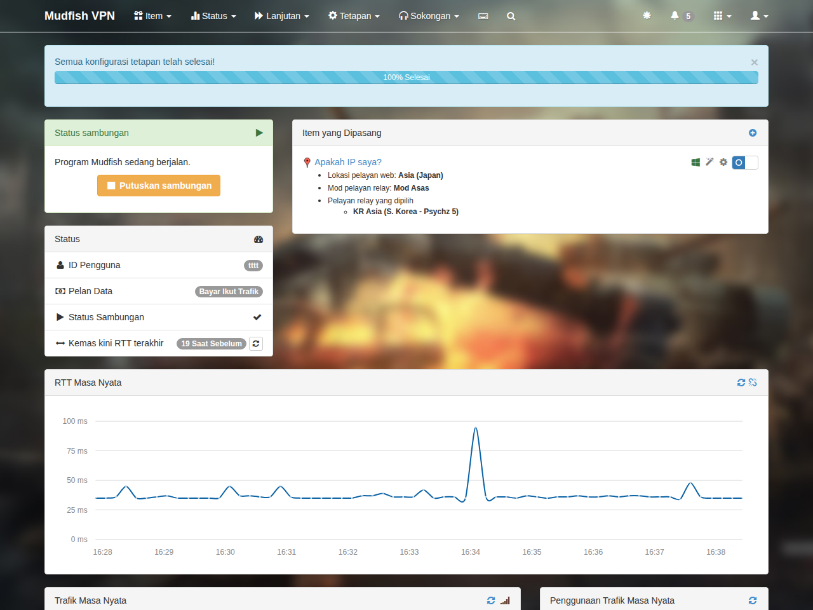Open the Sokongan menu

tap(429, 16)
